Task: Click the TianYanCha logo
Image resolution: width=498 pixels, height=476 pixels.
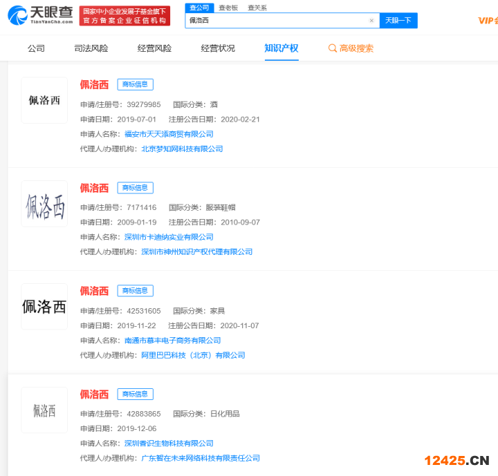Action: (x=40, y=15)
